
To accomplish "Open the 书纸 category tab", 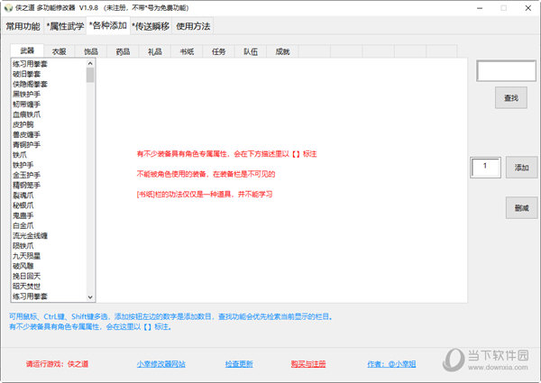I will coord(187,51).
